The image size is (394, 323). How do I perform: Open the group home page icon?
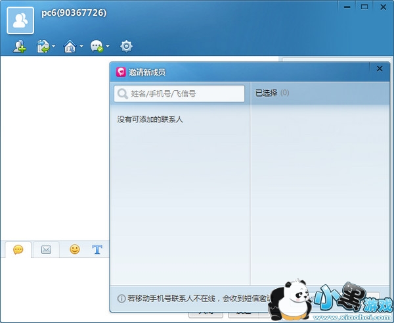click(x=70, y=46)
